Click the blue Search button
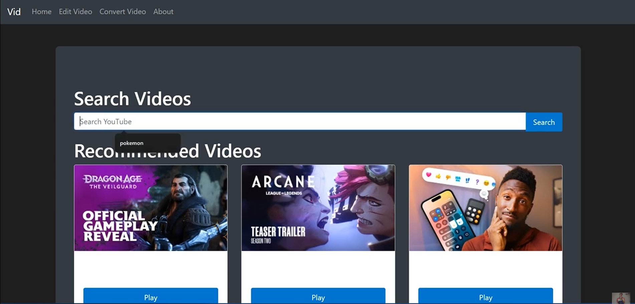This screenshot has height=304, width=635. pos(544,122)
